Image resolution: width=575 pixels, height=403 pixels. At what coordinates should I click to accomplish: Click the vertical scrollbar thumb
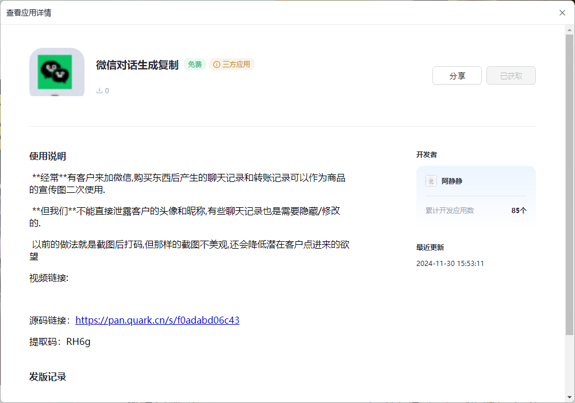tap(569, 185)
